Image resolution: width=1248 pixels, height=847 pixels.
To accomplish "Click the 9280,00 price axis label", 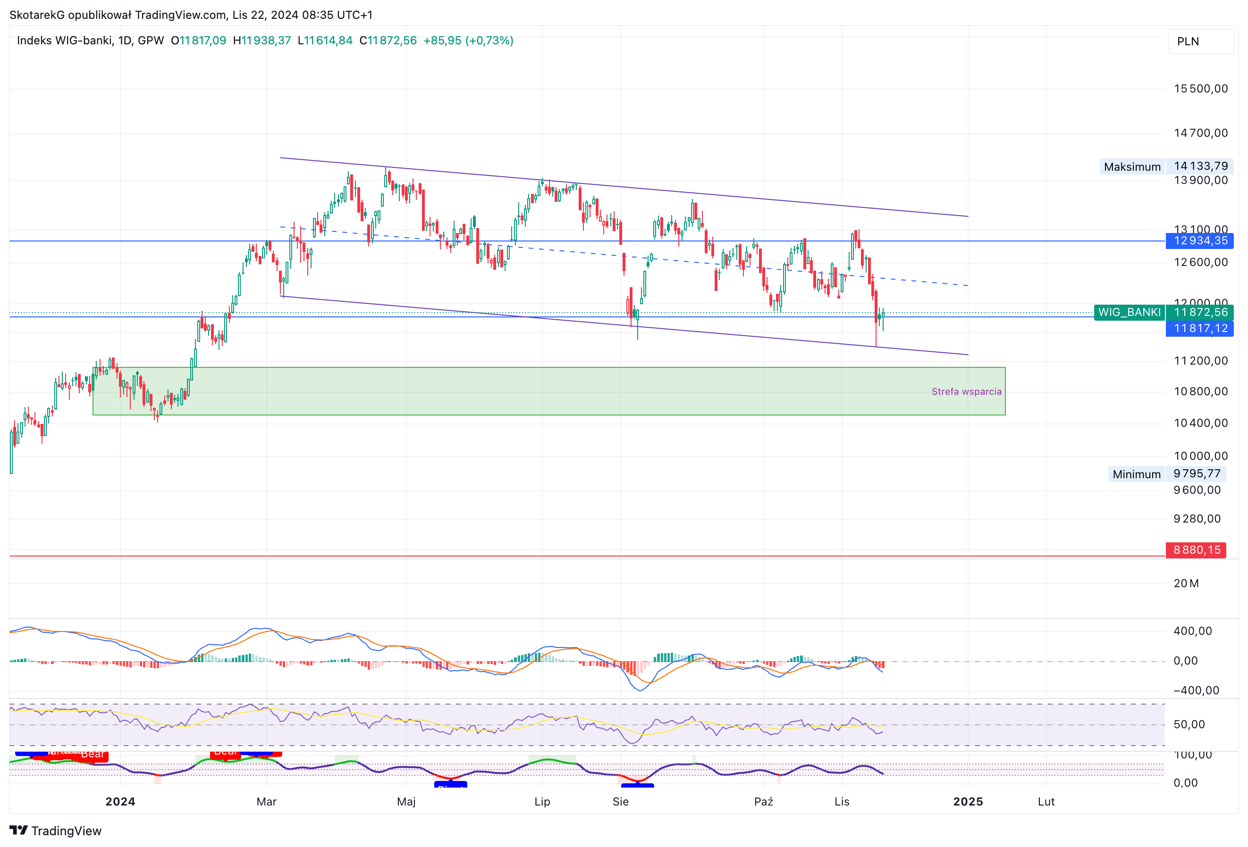I will pos(1197,519).
